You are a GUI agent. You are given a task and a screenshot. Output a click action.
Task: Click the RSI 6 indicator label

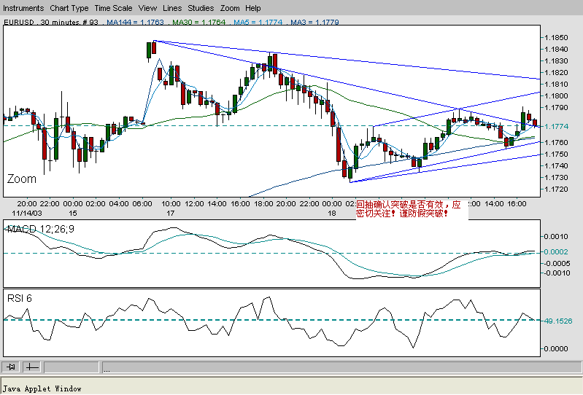[x=19, y=298]
